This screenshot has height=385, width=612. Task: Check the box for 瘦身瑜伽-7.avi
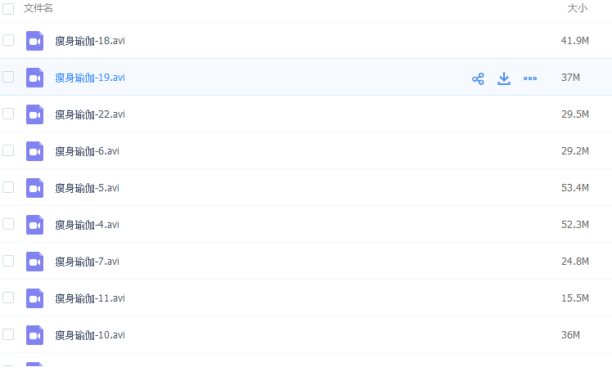pos(8,261)
